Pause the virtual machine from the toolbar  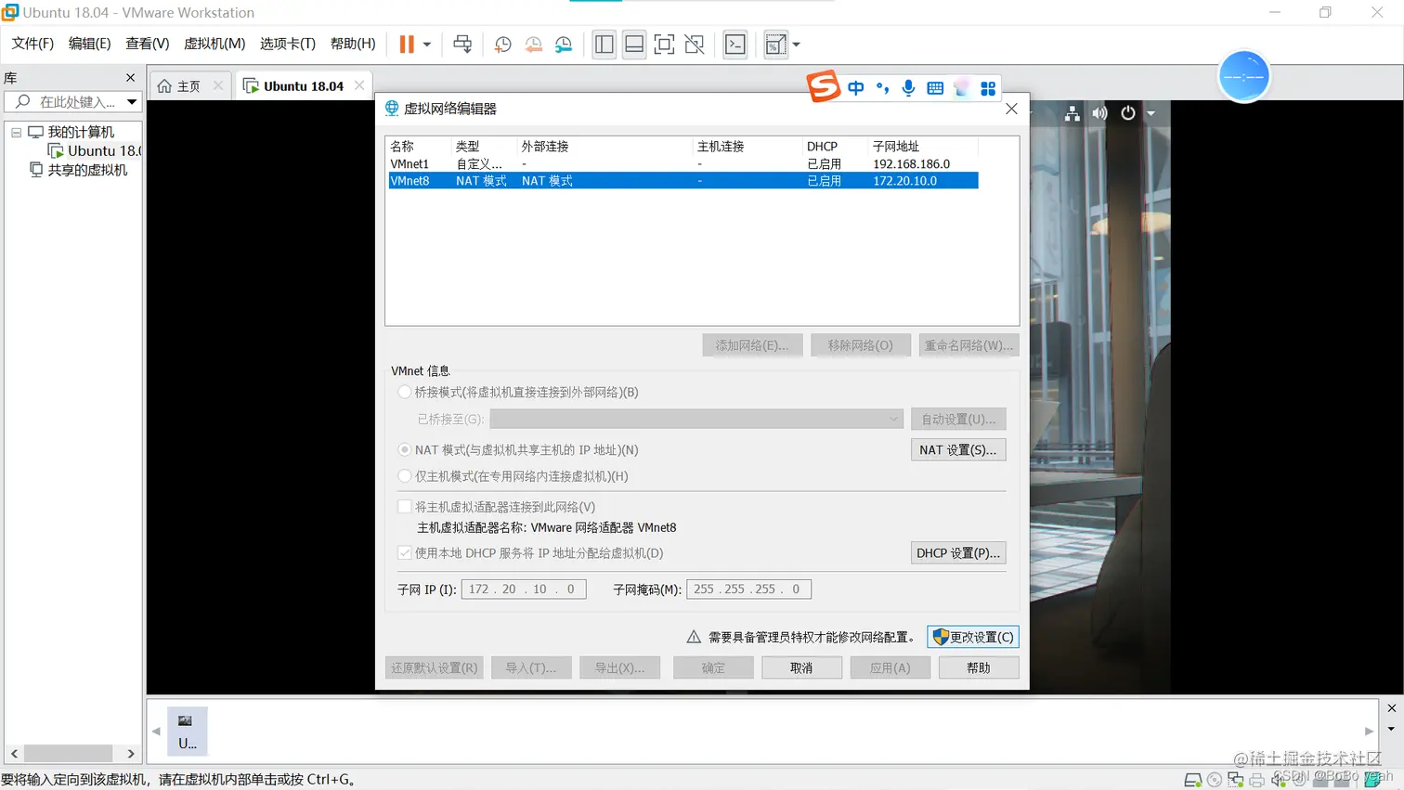(x=407, y=45)
